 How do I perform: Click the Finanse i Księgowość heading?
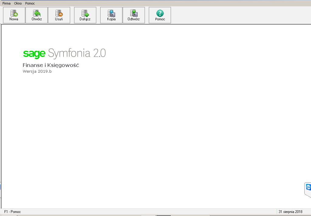[51, 65]
